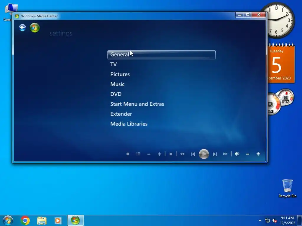This screenshot has height=226, width=302.
Task: Open Windows Media Player from taskbar
Action: click(58, 221)
